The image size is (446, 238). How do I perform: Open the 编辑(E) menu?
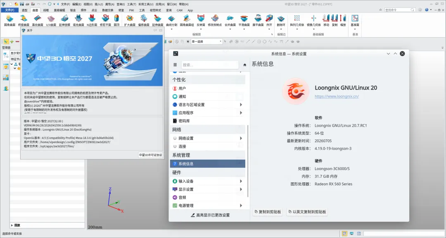coord(76,4)
